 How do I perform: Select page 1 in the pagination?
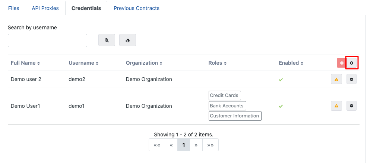click(183, 145)
